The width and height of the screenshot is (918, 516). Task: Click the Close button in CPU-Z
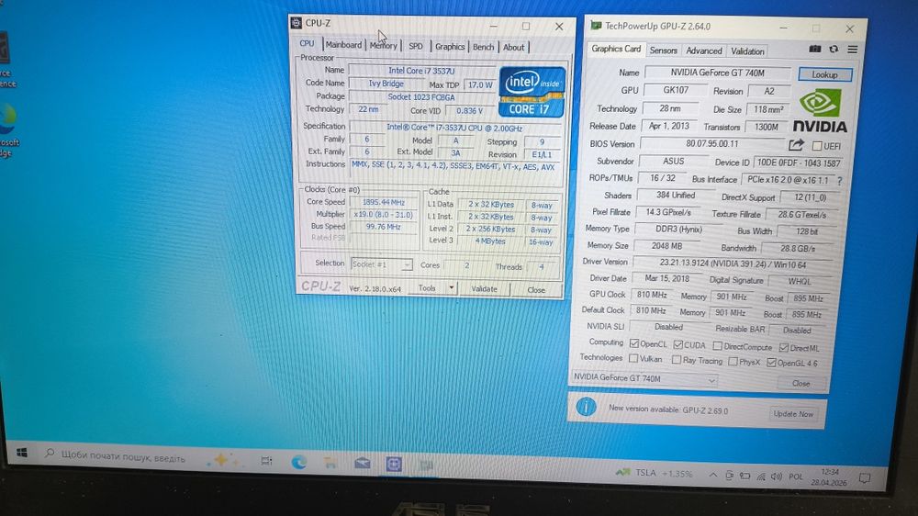(x=536, y=290)
